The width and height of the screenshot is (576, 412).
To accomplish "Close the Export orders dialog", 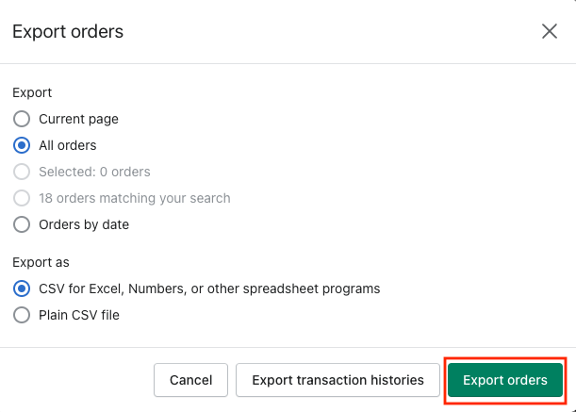I will (x=550, y=31).
